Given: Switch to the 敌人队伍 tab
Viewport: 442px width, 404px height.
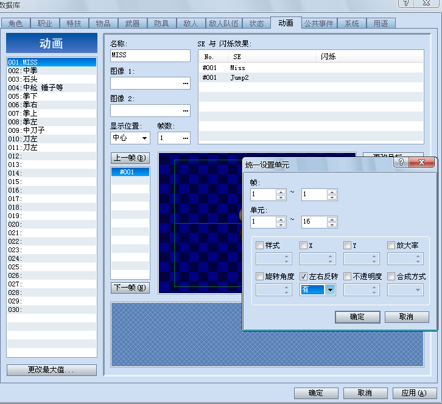Looking at the screenshot, I should coord(223,23).
